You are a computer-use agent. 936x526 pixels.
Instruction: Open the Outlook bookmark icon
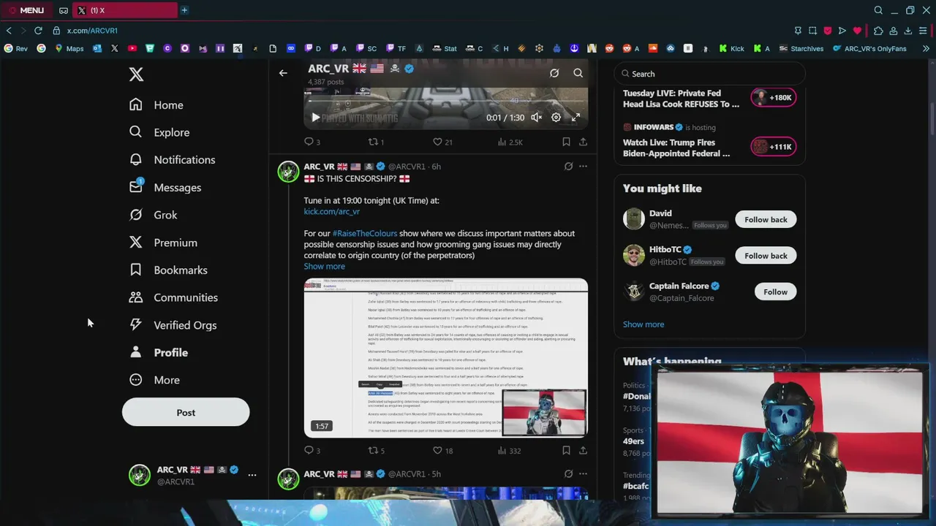97,49
